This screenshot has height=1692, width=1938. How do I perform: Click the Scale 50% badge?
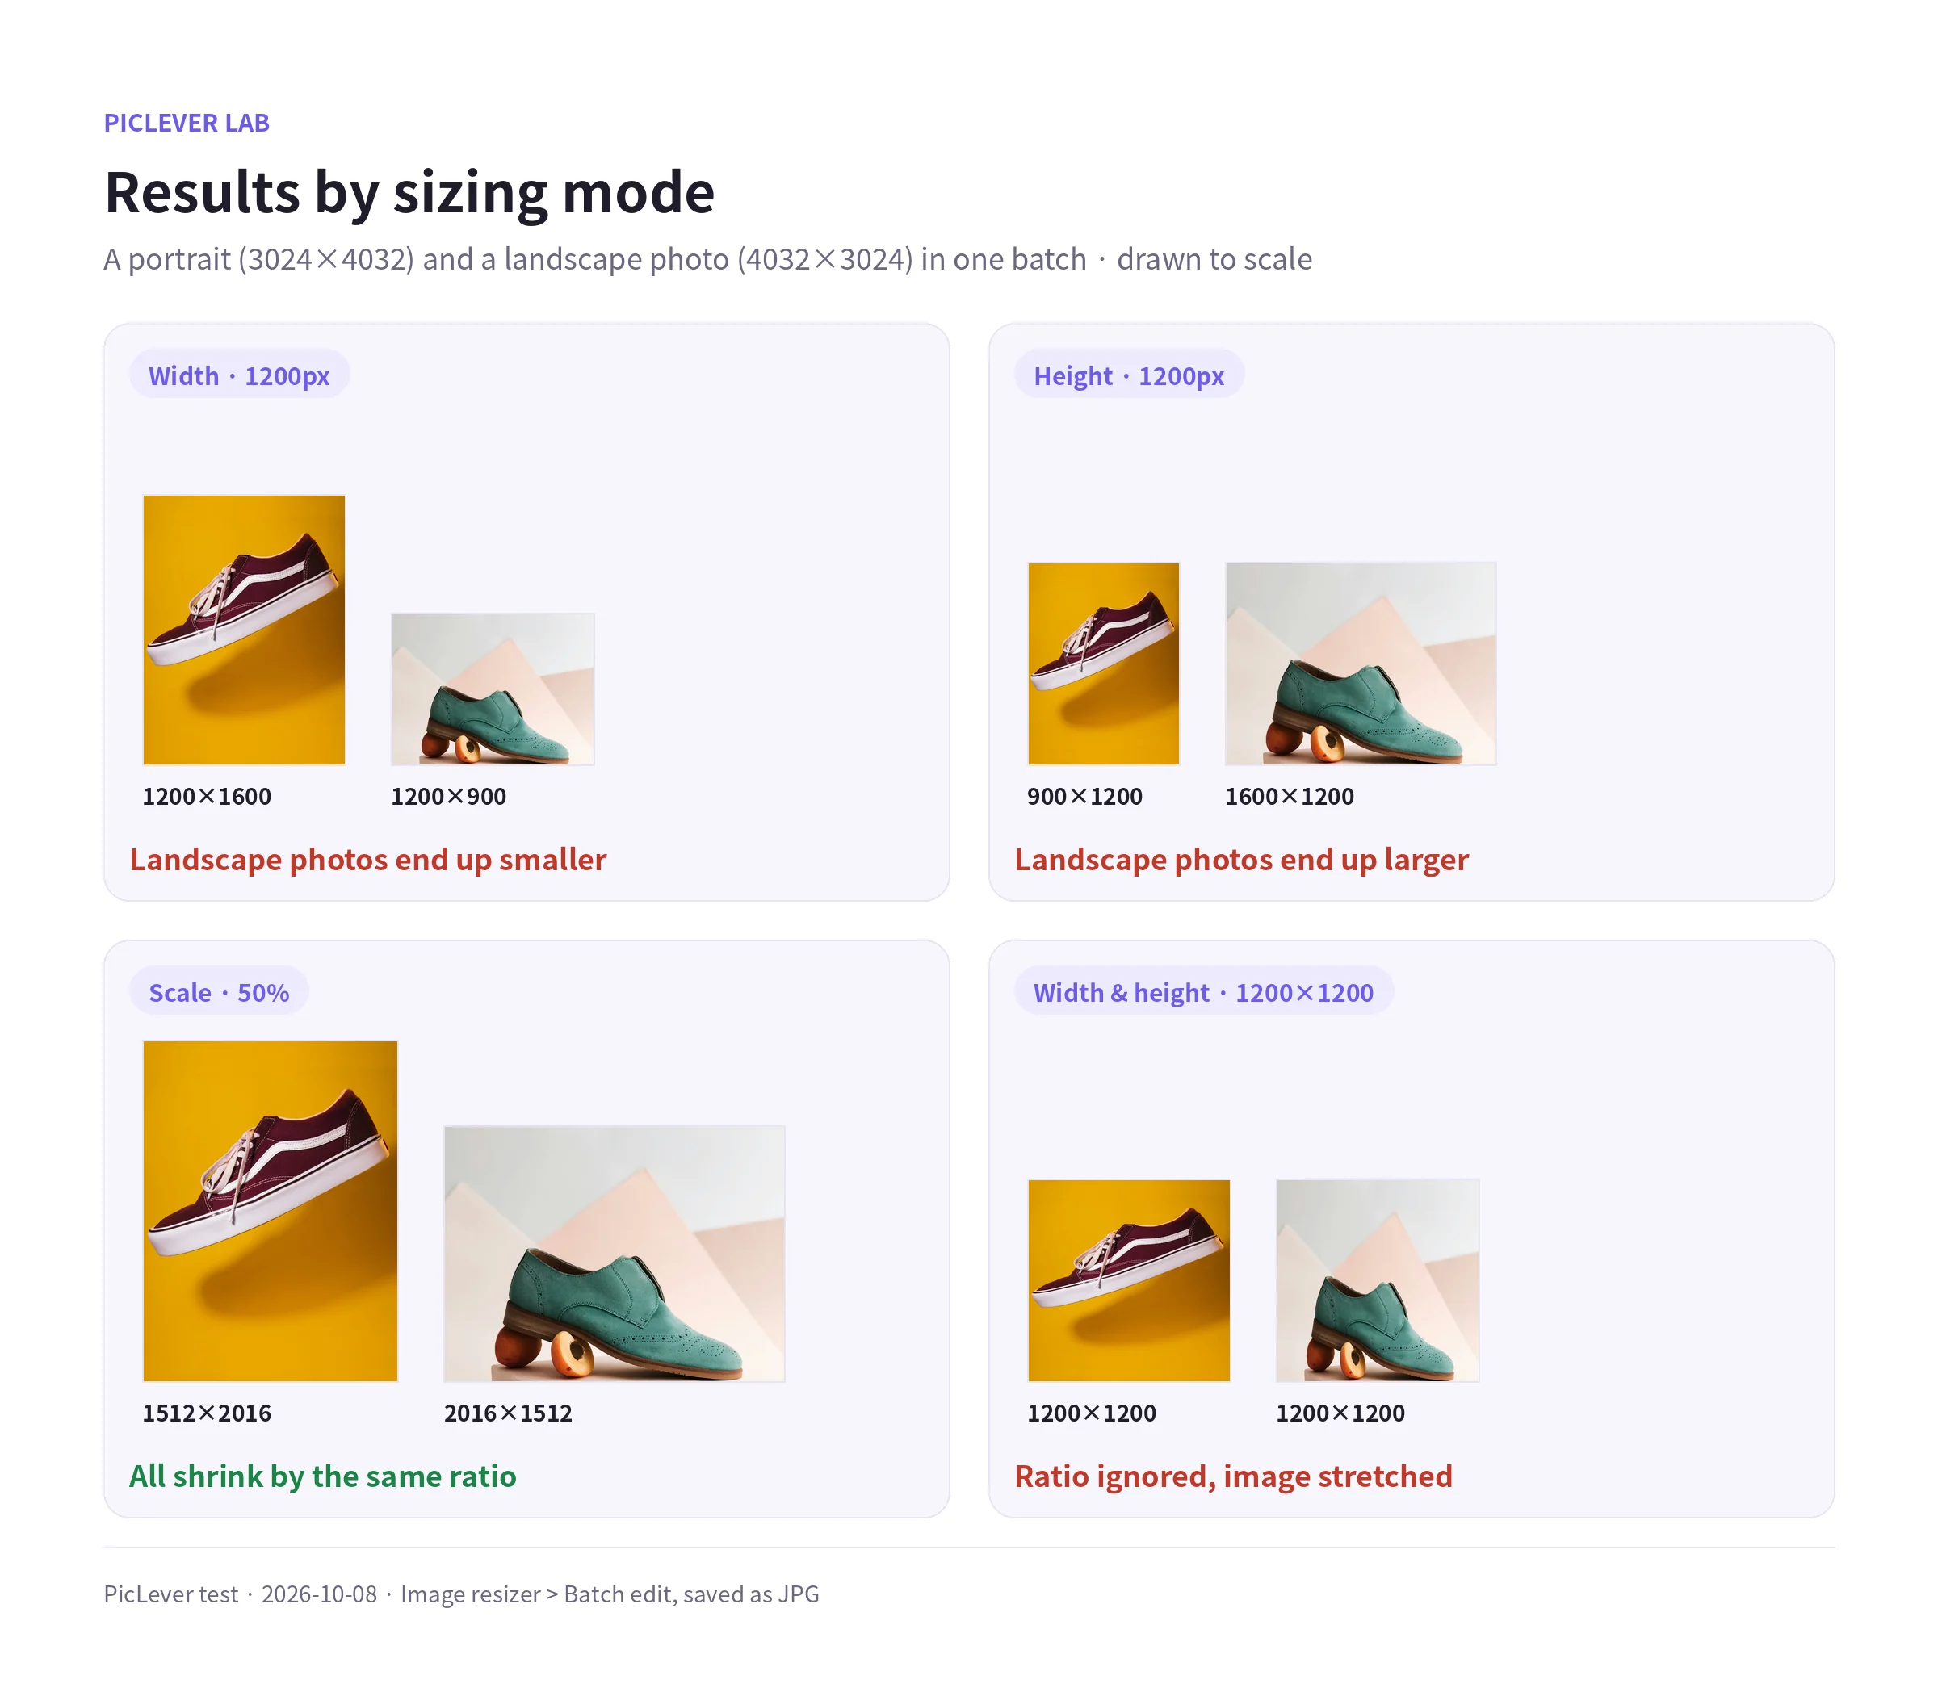[219, 992]
